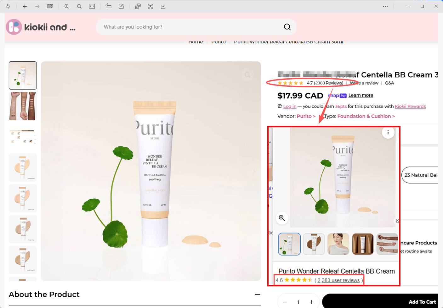Open the Learn more link
Viewport: 443px width, 308px height.
361,95
